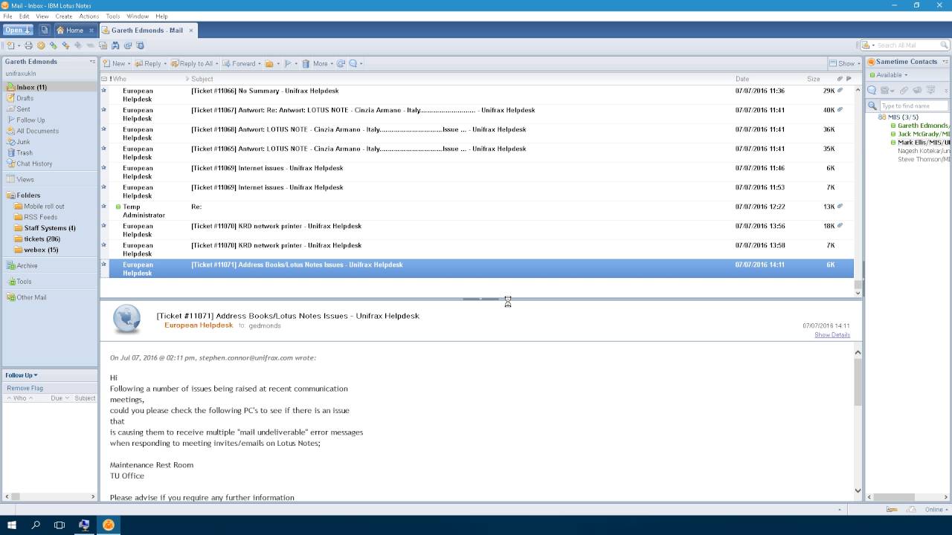952x535 pixels.
Task: Click the Open button
Action: point(18,30)
